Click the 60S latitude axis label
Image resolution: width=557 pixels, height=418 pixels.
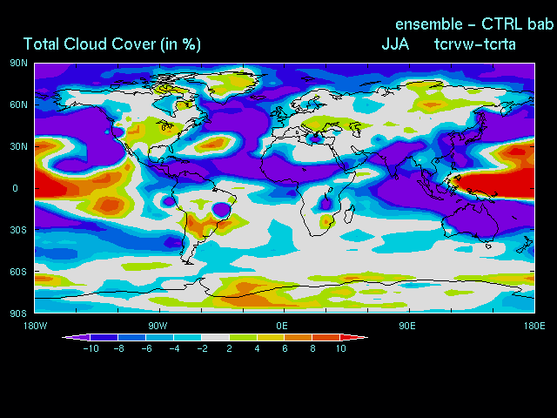(18, 272)
